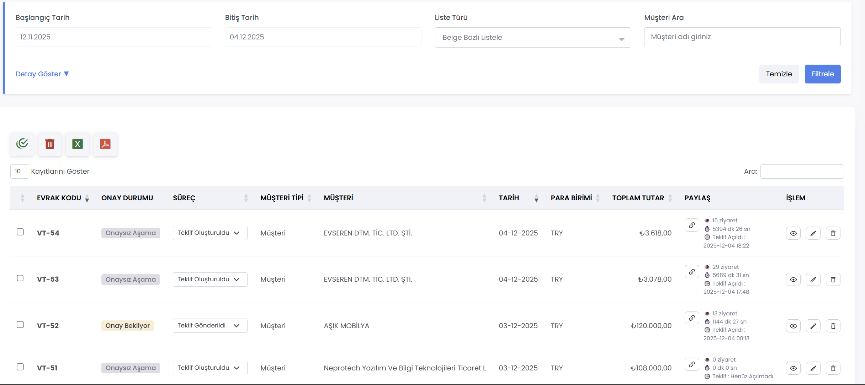Sort table by Para Birimi arrows
Image resolution: width=865 pixels, height=385 pixels.
coord(598,198)
